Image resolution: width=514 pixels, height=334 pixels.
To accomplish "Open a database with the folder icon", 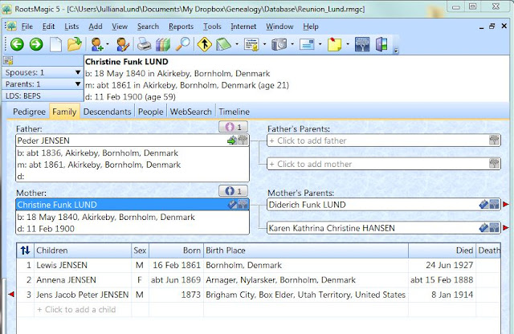I will click(x=75, y=44).
